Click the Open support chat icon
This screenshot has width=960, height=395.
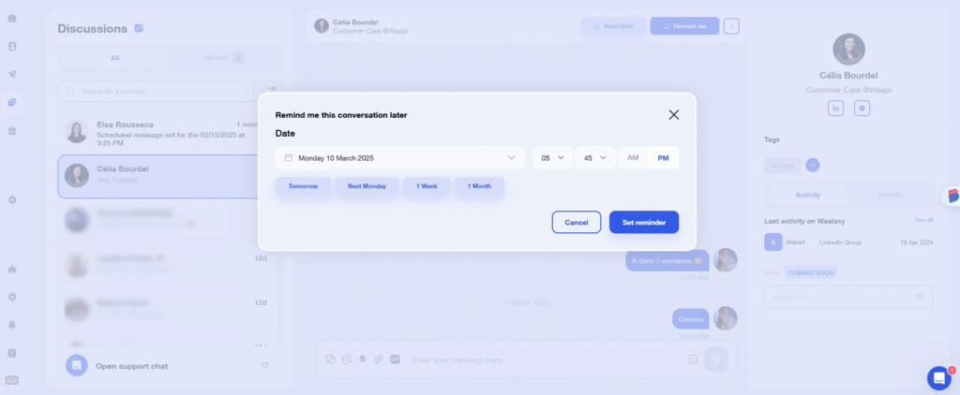tap(77, 366)
